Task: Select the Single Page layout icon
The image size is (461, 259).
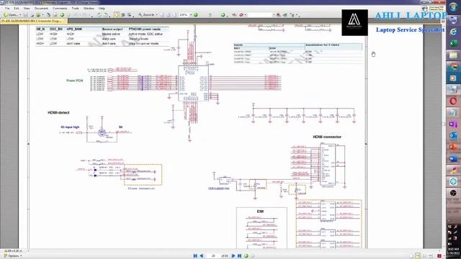Action: (x=411, y=256)
